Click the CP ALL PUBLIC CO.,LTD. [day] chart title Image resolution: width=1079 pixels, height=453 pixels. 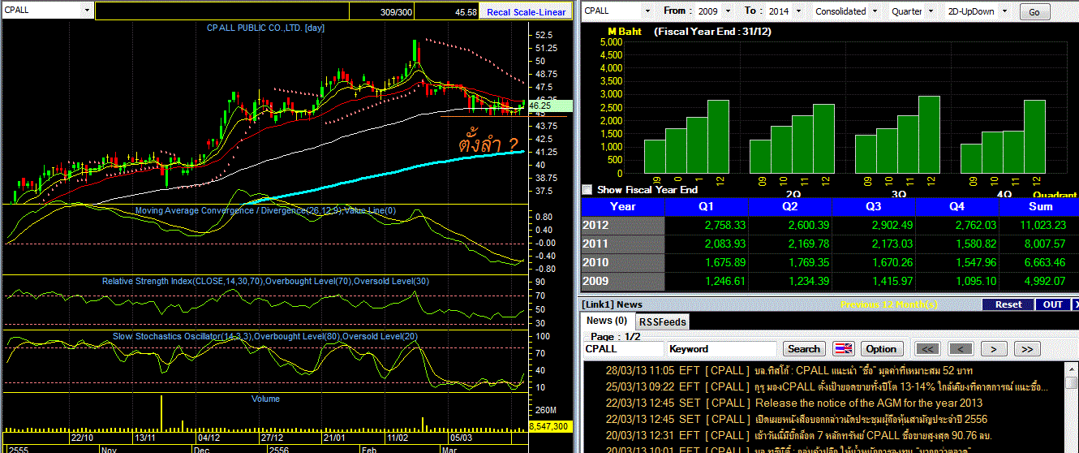265,27
